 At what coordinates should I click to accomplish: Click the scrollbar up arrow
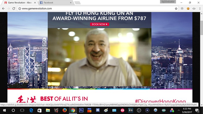tap(202, 13)
